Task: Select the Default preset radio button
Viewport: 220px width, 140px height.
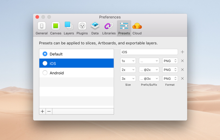Action: (x=45, y=54)
